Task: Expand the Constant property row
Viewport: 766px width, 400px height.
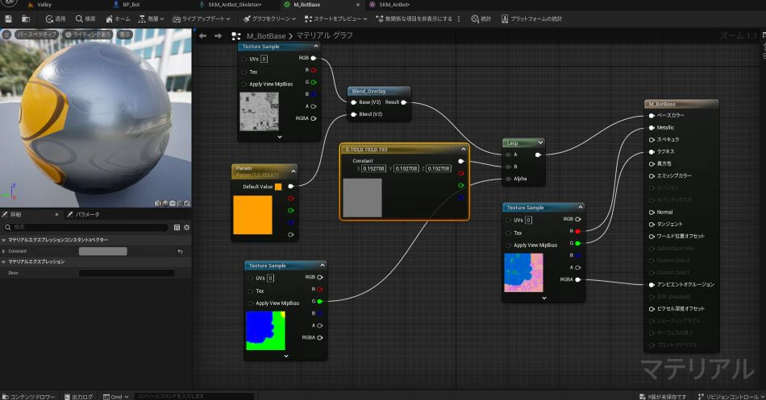Action: 4,251
